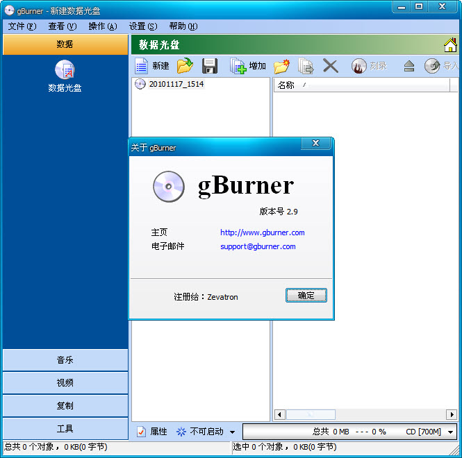Click the Add files (增加) icon
462x458 pixels.
pyautogui.click(x=238, y=66)
